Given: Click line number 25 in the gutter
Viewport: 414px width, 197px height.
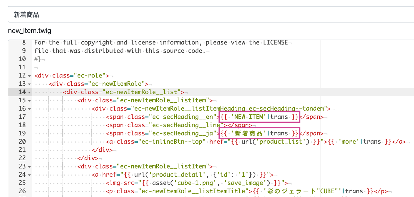Looking at the screenshot, I should pyautogui.click(x=22, y=183).
